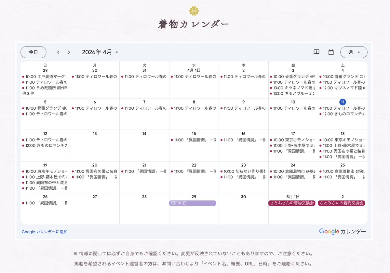Open 13:00 キモノブルーミン event on 3rd

[x=293, y=94]
